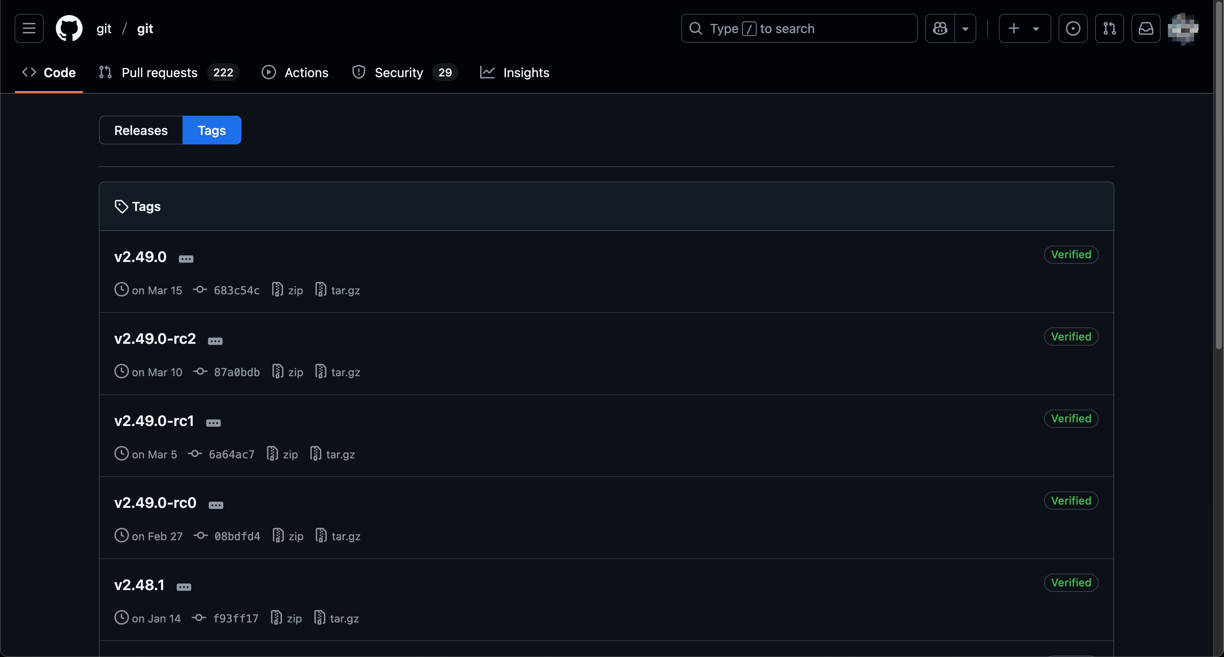The image size is (1224, 657).
Task: Click the GitHub Octocat logo
Action: tap(69, 28)
